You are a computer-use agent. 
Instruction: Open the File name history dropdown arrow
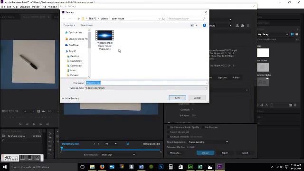point(206,83)
